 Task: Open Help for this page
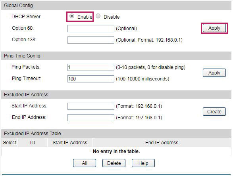[x=143, y=163]
